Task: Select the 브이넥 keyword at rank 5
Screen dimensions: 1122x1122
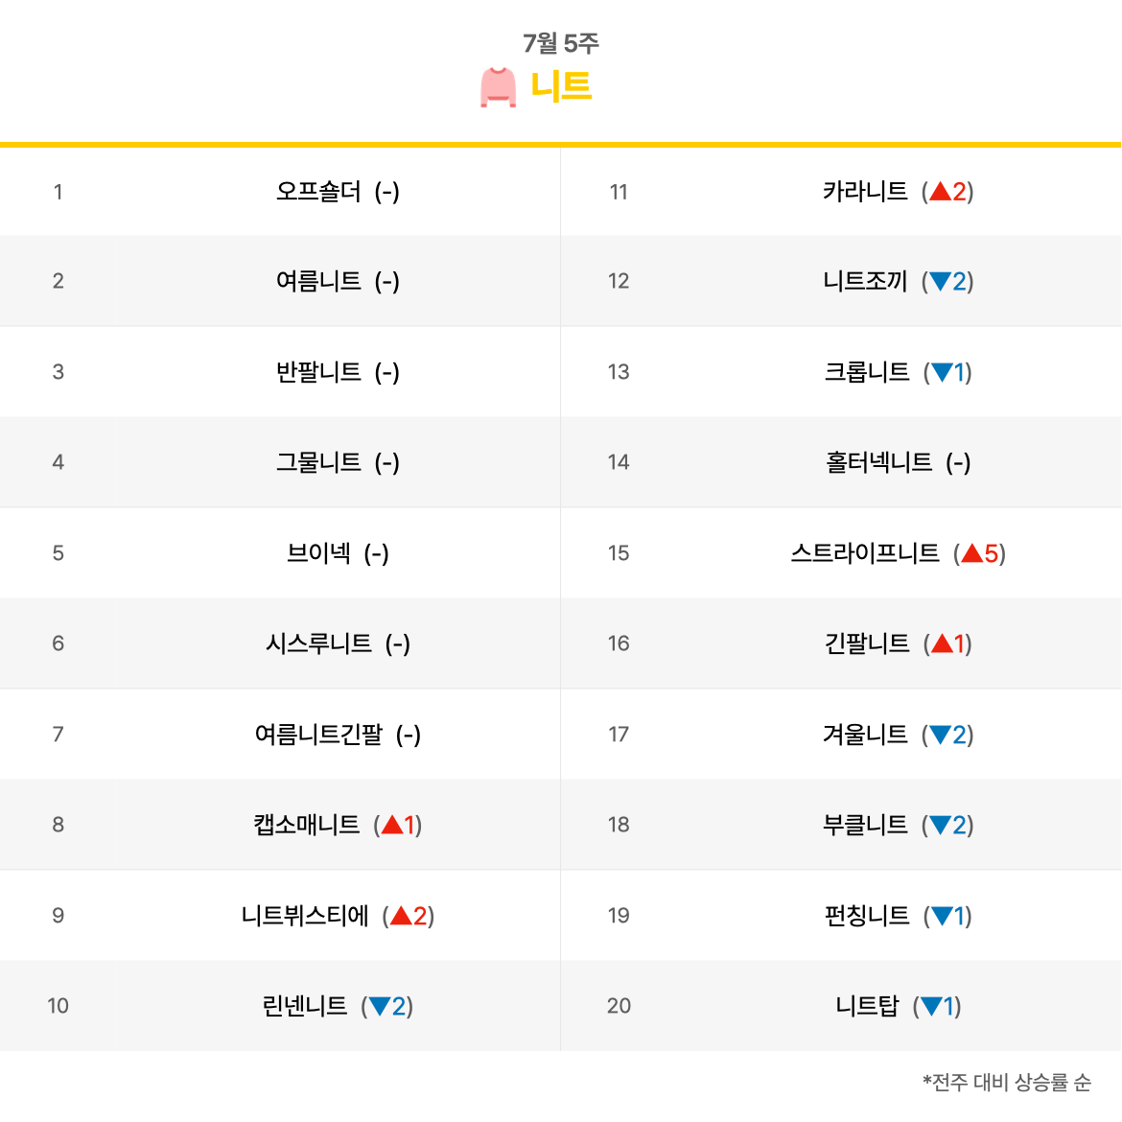Action: (318, 553)
